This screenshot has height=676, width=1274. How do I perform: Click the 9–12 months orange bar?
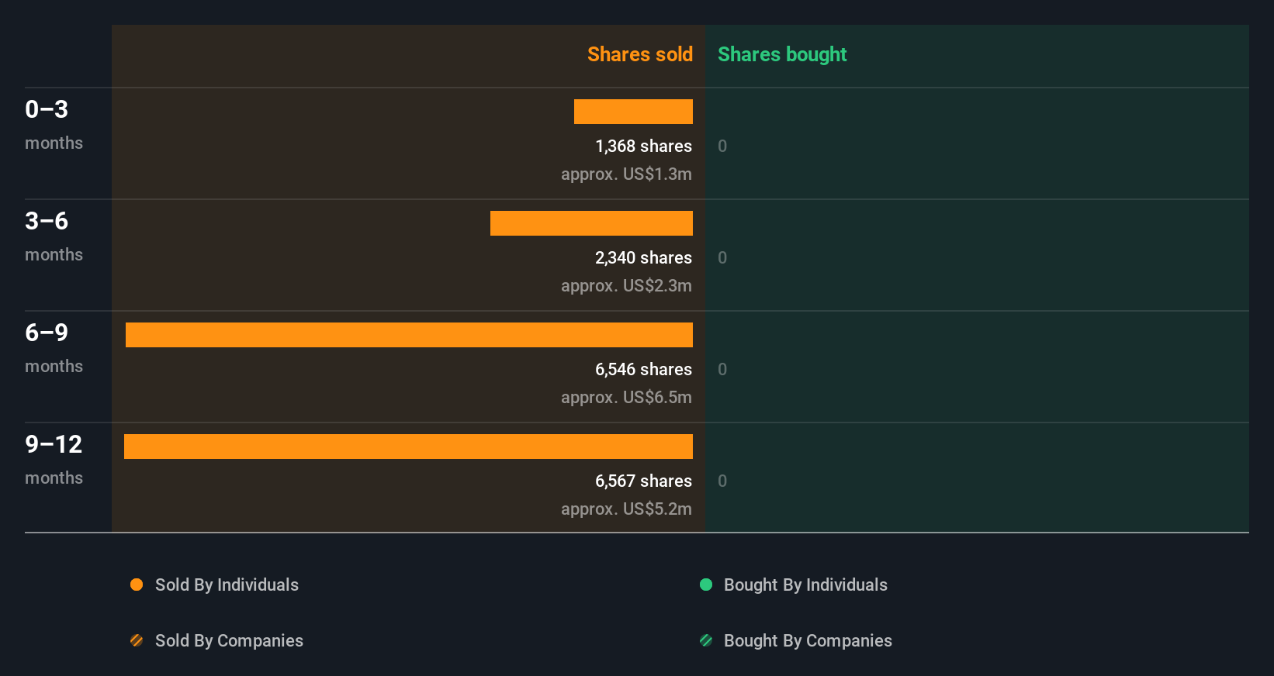coord(408,447)
